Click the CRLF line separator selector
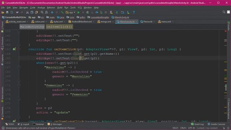 click(183, 128)
